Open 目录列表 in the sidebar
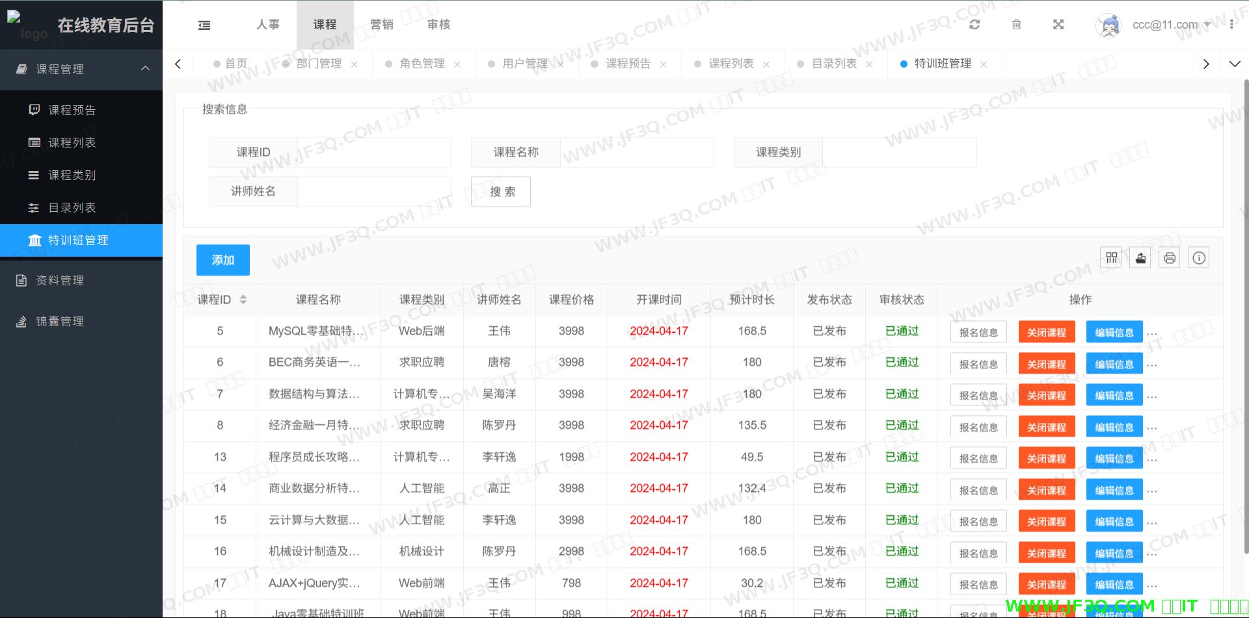This screenshot has width=1249, height=618. click(x=72, y=208)
